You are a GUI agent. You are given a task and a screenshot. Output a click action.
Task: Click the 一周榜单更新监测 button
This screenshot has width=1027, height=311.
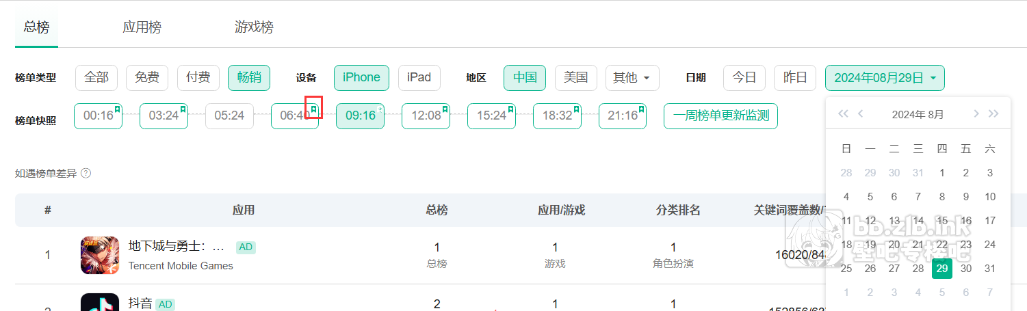pos(720,116)
